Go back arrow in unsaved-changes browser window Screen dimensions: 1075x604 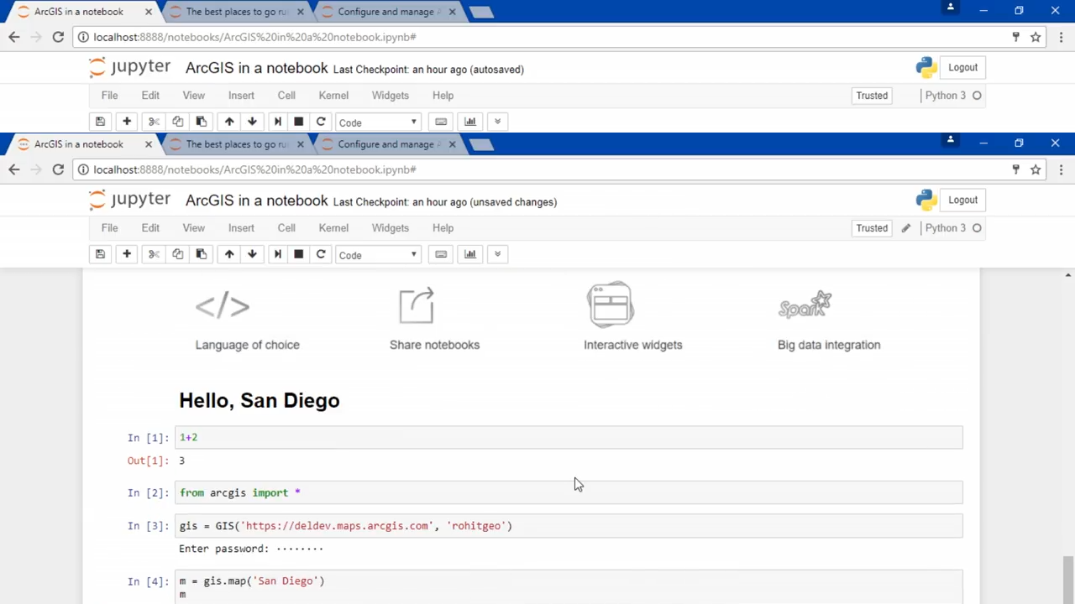(13, 169)
